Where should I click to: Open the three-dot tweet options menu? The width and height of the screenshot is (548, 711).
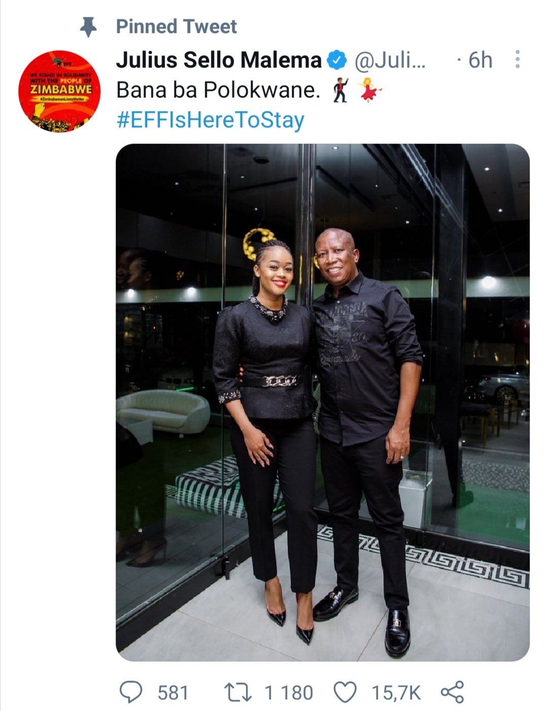click(x=517, y=59)
